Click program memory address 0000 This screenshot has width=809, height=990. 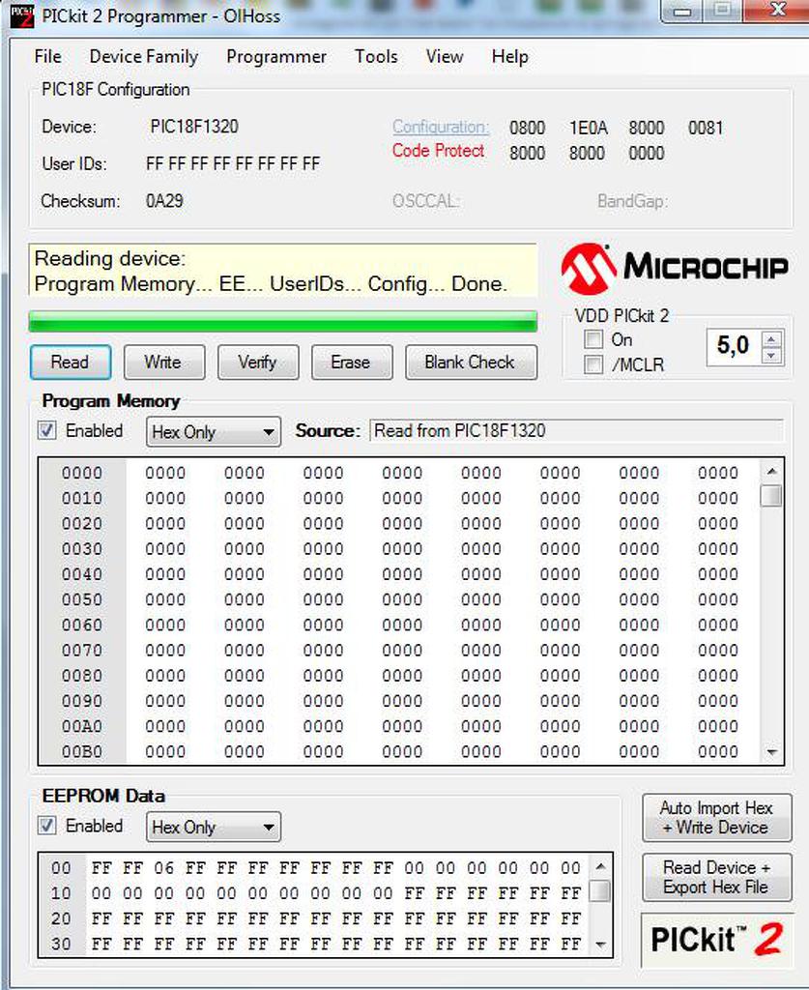pyautogui.click(x=82, y=473)
